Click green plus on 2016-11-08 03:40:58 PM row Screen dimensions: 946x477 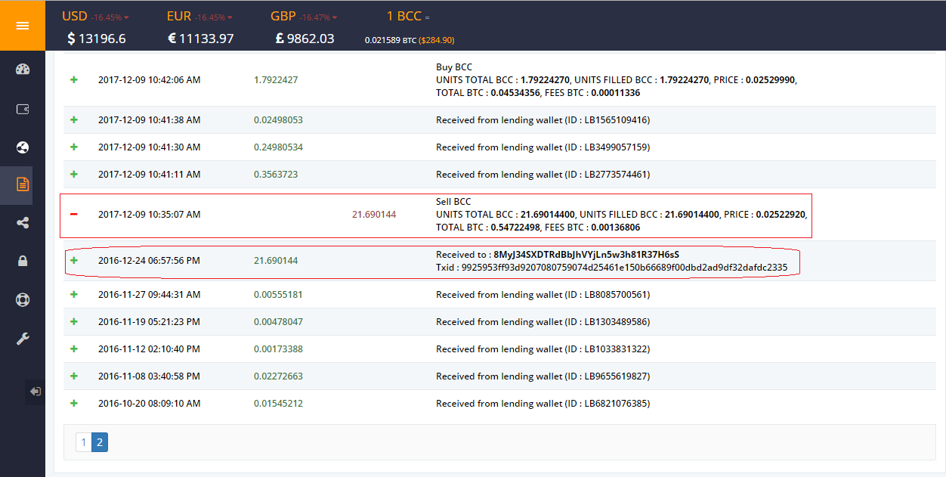pos(74,376)
